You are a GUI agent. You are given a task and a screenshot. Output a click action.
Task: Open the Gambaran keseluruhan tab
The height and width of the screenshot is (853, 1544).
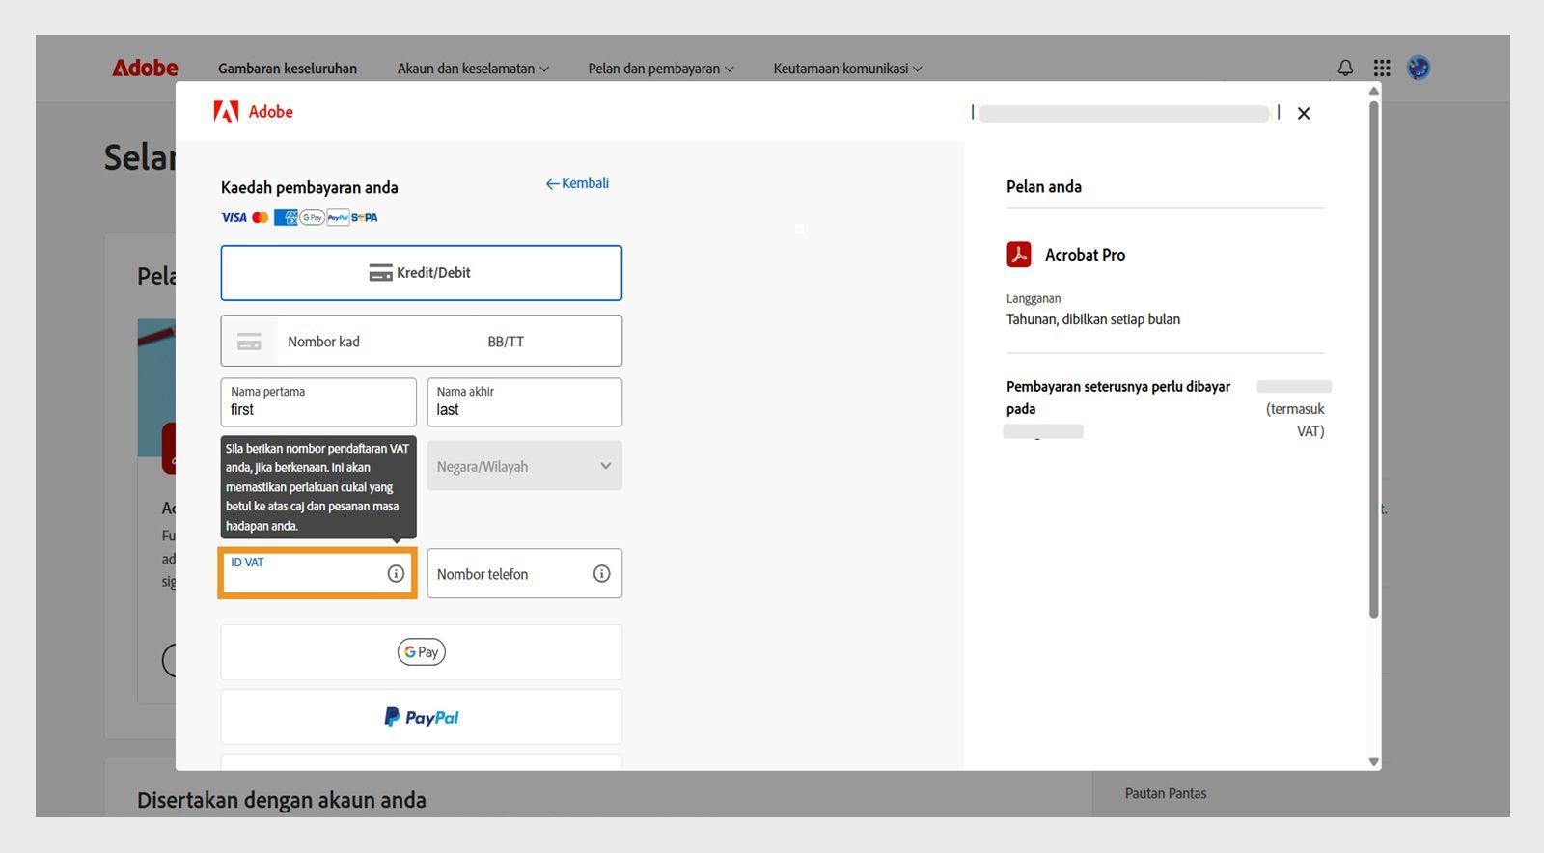pos(288,69)
